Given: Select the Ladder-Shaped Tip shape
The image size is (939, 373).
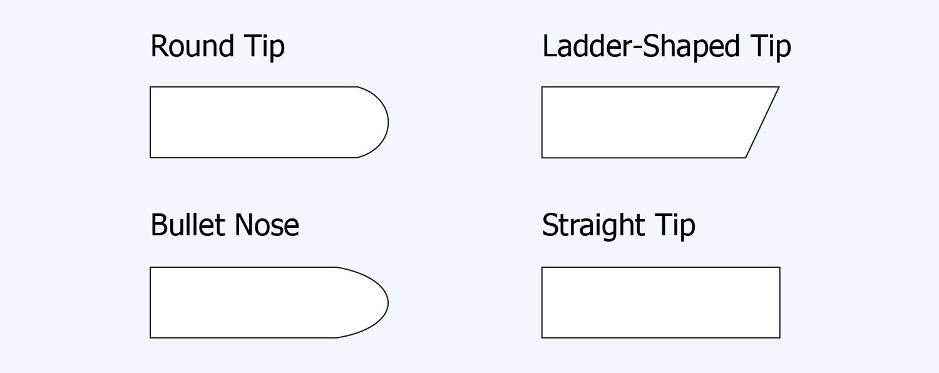Looking at the screenshot, I should click(x=651, y=122).
